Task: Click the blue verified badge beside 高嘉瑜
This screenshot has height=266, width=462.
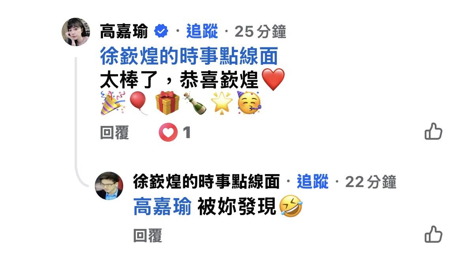Action: [x=161, y=31]
